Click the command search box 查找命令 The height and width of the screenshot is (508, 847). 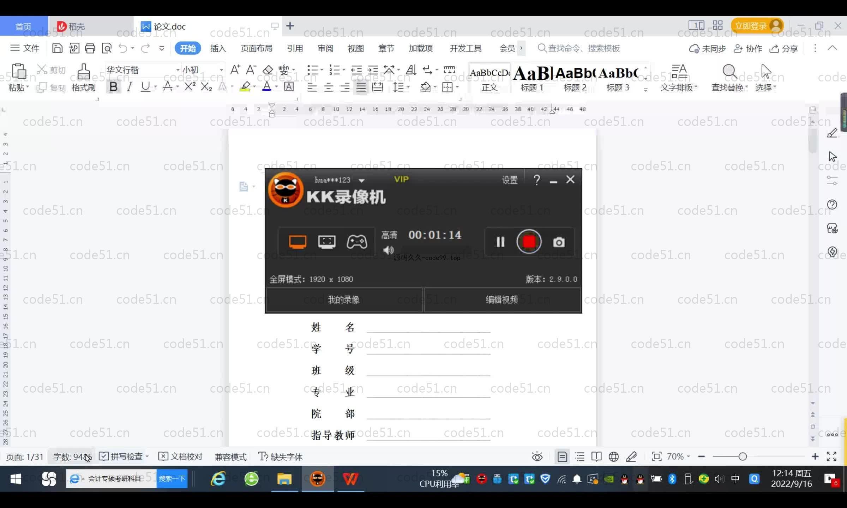point(579,48)
